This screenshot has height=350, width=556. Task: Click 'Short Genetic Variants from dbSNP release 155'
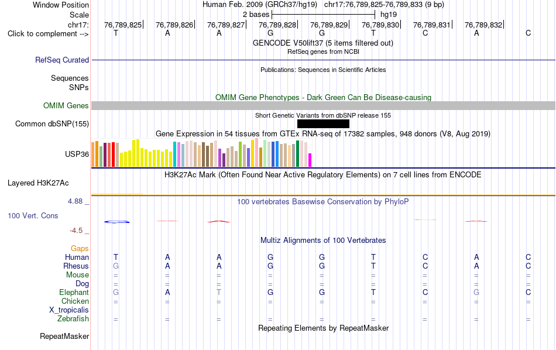(323, 115)
